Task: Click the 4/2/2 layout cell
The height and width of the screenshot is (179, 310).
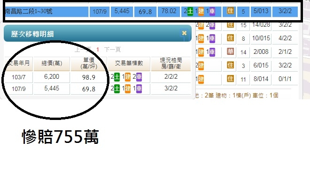Action: (x=285, y=38)
